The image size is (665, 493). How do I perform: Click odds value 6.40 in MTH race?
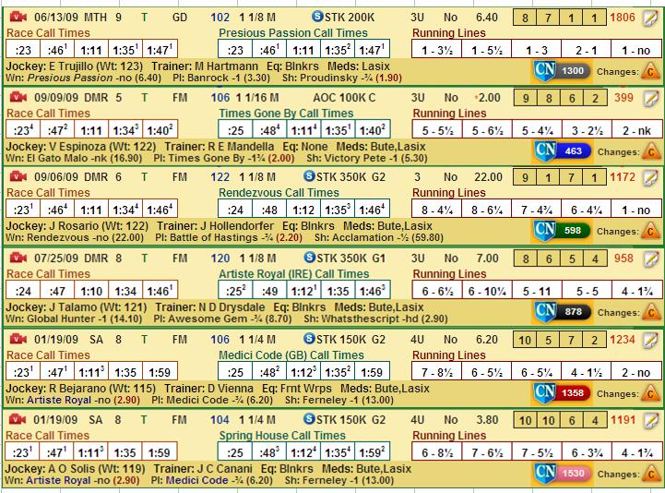[x=486, y=18]
